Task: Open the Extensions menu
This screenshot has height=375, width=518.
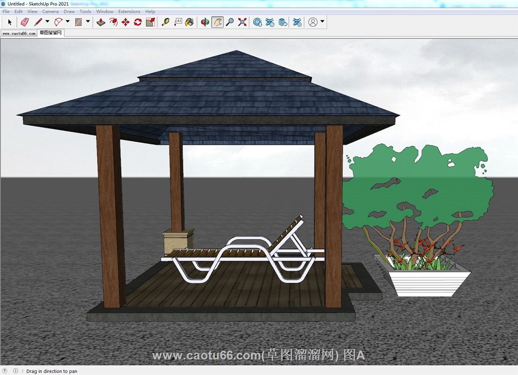Action: click(129, 11)
